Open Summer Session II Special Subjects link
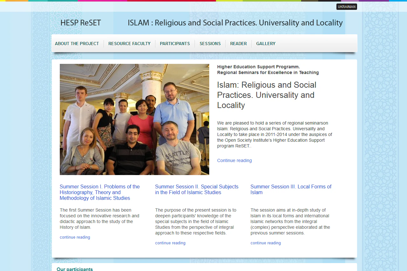This screenshot has width=407, height=271. [x=197, y=189]
